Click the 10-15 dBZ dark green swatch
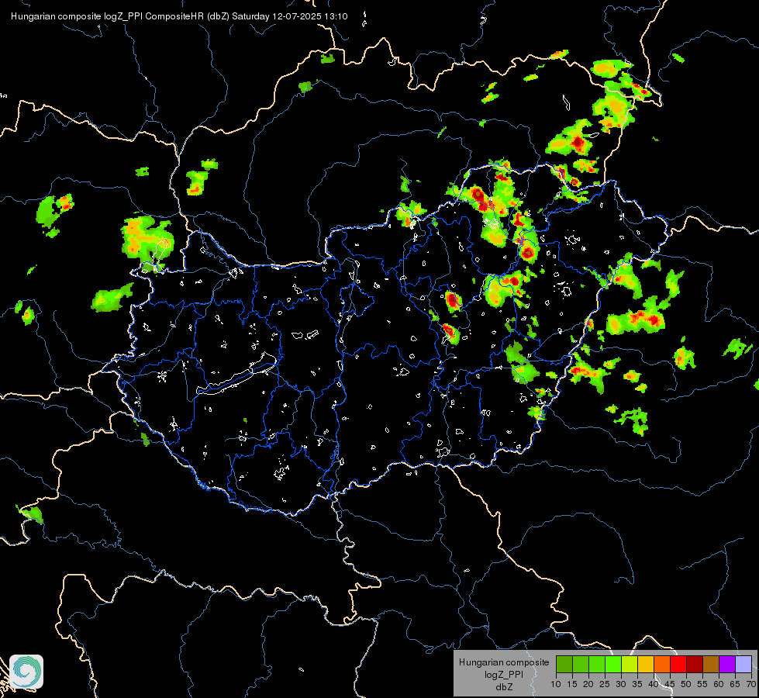Screen dimensions: 759x698 click(x=564, y=665)
